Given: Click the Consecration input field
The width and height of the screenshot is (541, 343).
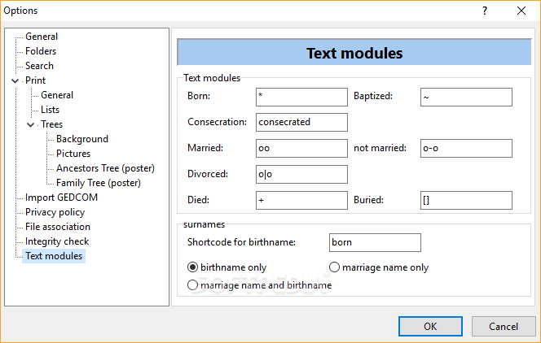Looking at the screenshot, I should pyautogui.click(x=301, y=122).
